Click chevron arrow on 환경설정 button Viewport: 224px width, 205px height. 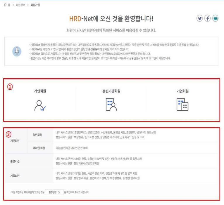point(59,192)
